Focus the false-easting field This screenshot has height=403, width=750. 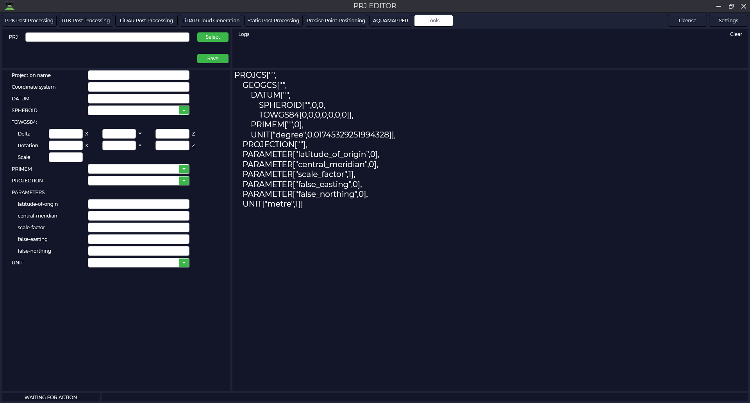139,239
